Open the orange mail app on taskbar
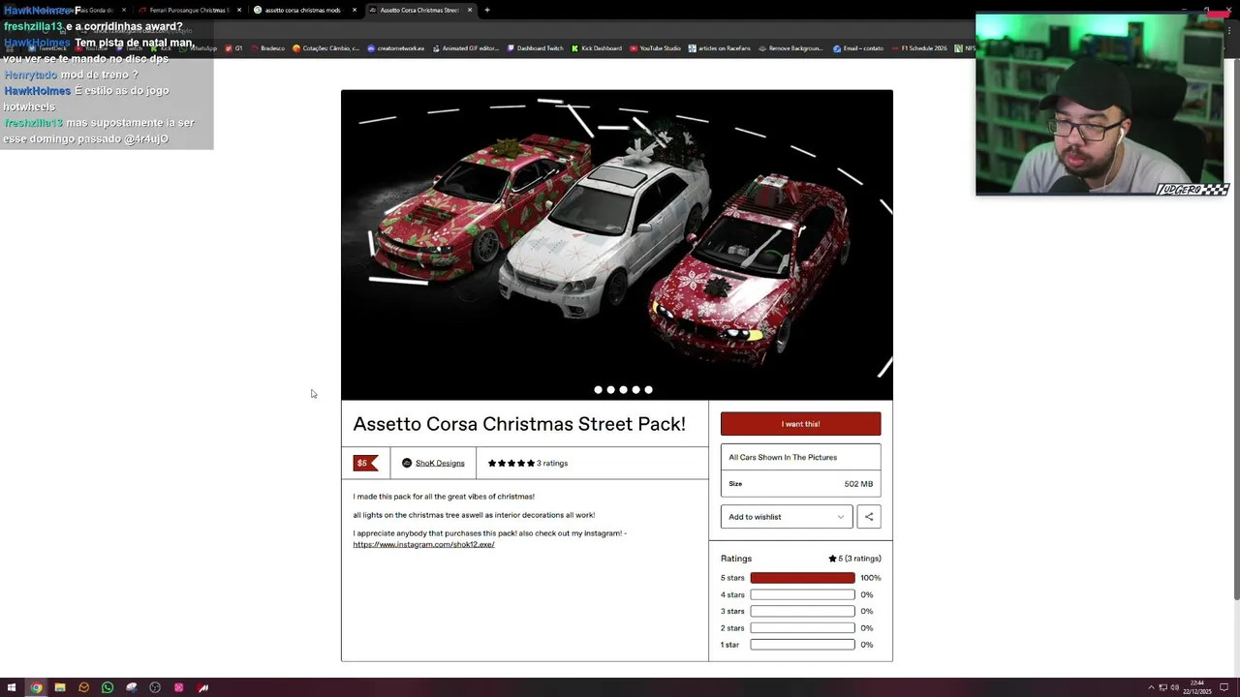 83,687
